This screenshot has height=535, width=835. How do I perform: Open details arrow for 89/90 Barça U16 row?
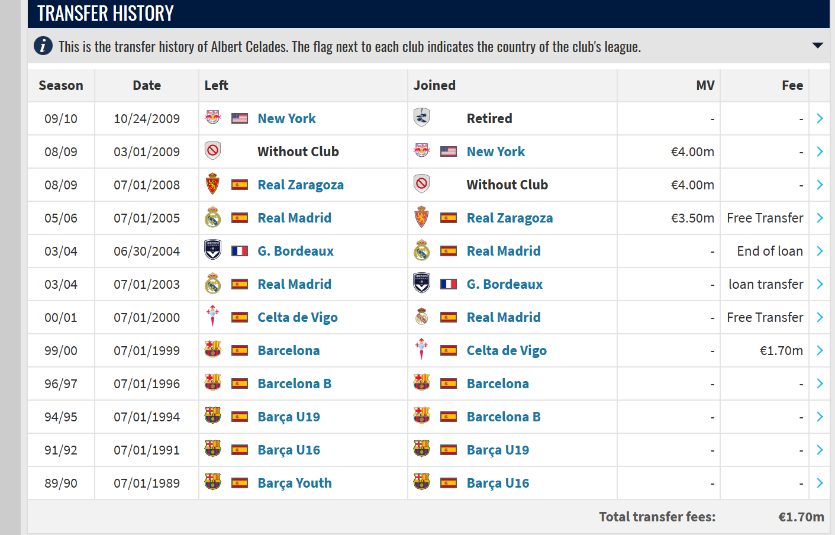(820, 483)
